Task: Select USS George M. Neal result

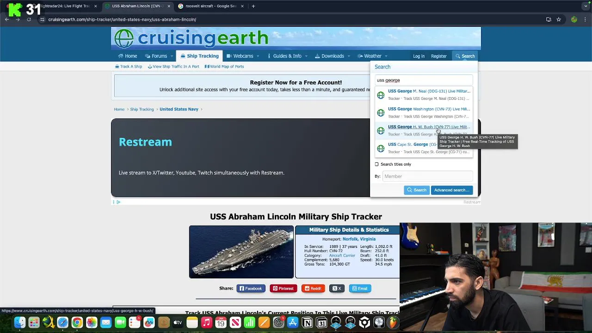Action: pos(424,95)
